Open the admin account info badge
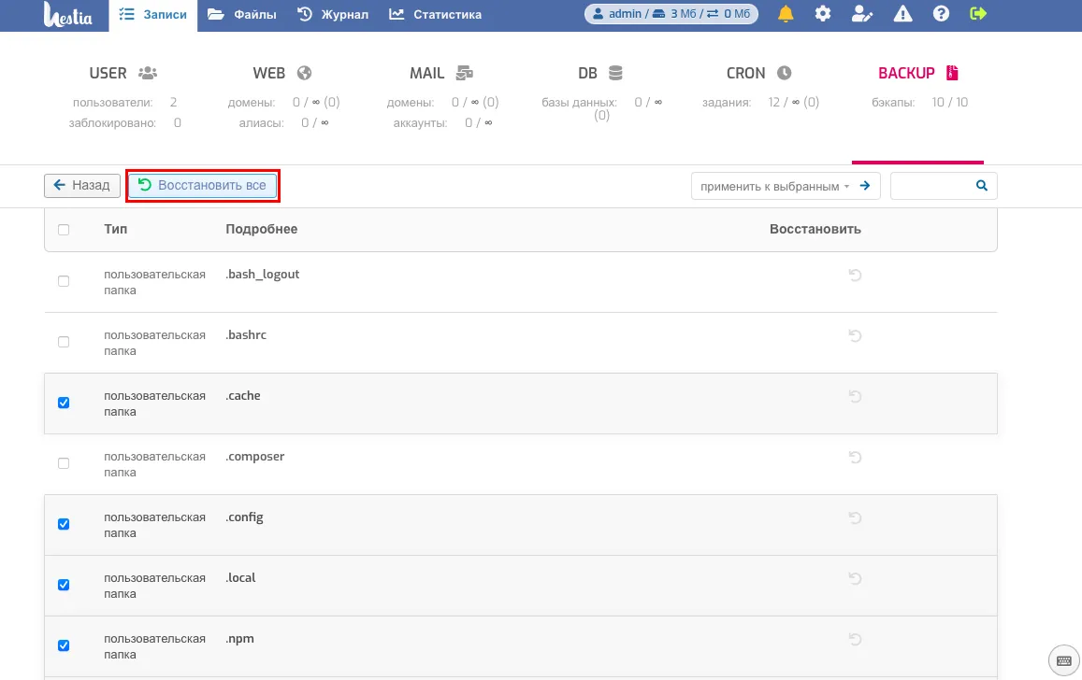This screenshot has height=680, width=1082. click(671, 14)
